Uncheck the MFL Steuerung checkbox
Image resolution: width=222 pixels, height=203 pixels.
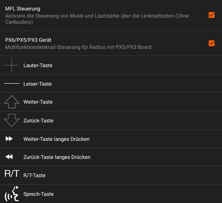(x=212, y=15)
